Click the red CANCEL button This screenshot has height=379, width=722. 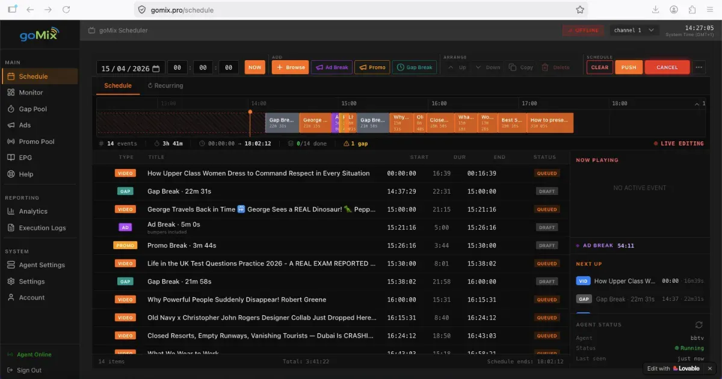point(667,67)
